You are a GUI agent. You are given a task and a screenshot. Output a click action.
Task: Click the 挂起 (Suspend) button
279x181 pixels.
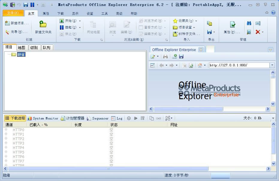[x=68, y=27]
